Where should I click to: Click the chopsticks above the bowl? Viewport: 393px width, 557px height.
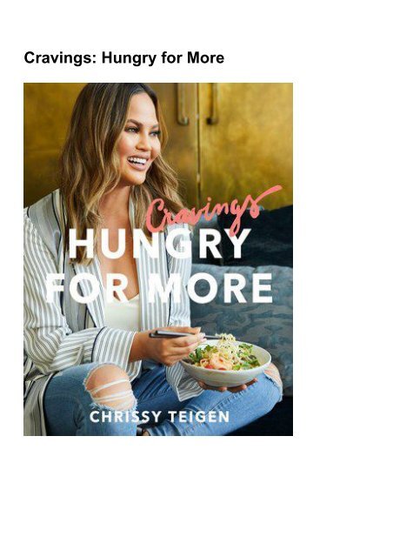pos(184,334)
